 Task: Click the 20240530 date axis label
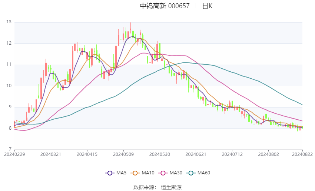pyautogui.click(x=160, y=154)
